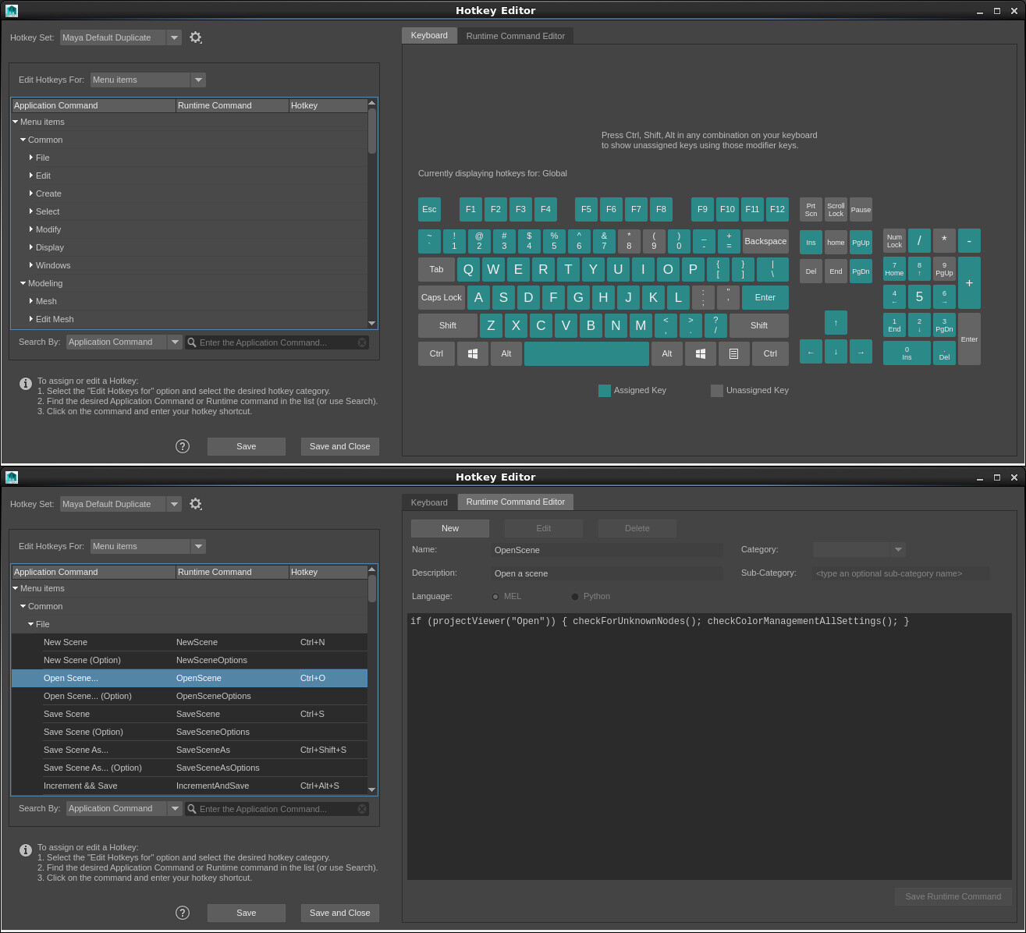
Task: Click Save Runtime Command button
Action: (x=953, y=896)
